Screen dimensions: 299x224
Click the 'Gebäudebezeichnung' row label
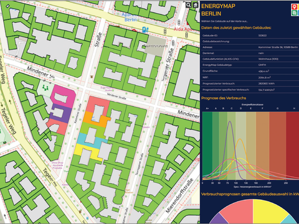pos(216,41)
